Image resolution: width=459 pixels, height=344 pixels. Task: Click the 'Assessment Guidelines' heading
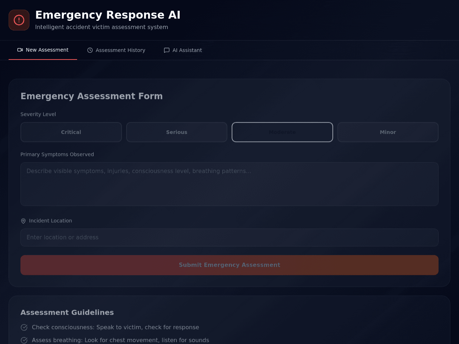[x=67, y=312]
